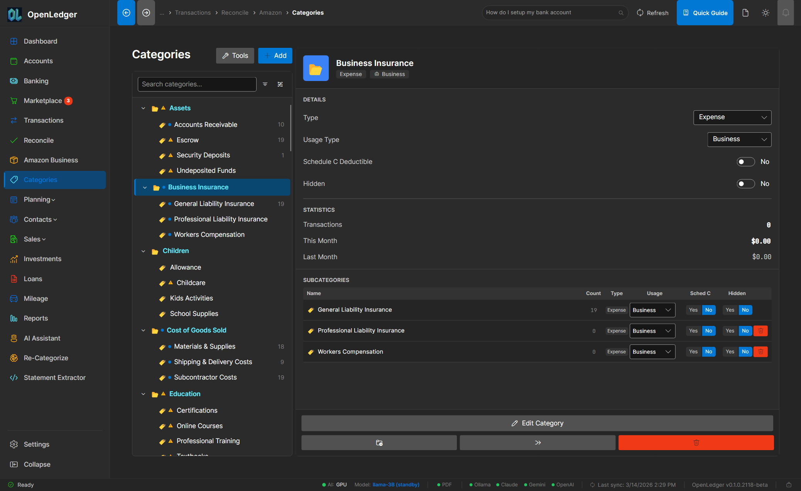The height and width of the screenshot is (491, 801).
Task: Click the back navigation arrow icon
Action: click(x=126, y=13)
